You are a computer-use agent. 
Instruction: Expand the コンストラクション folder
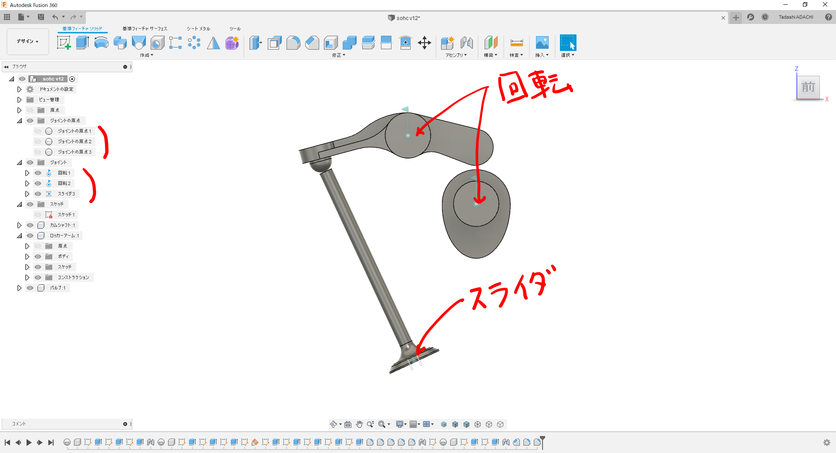click(x=27, y=277)
